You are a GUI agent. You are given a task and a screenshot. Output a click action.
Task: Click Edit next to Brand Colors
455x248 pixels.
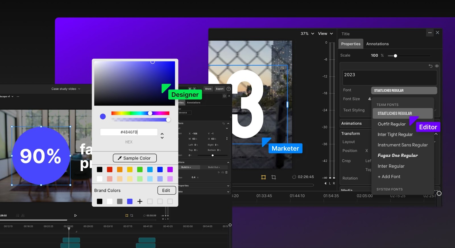pyautogui.click(x=167, y=190)
